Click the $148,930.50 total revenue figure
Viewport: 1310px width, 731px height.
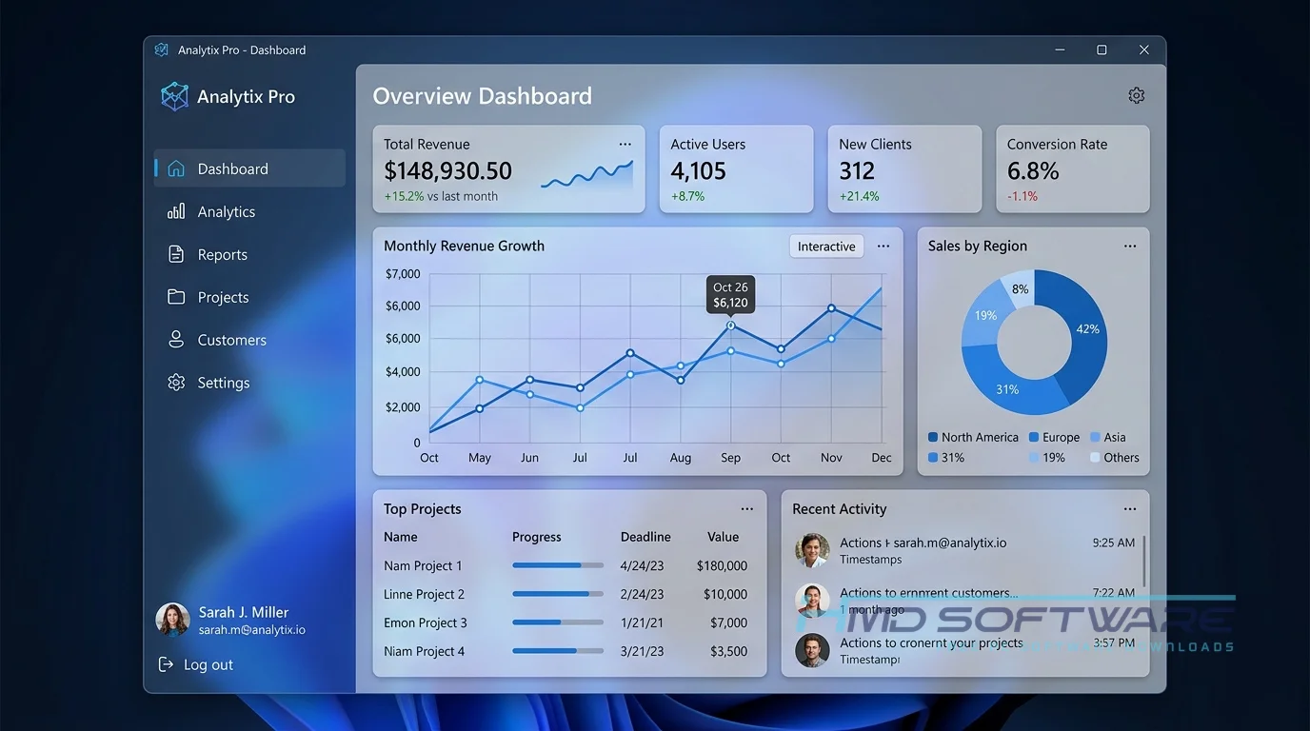pyautogui.click(x=447, y=171)
